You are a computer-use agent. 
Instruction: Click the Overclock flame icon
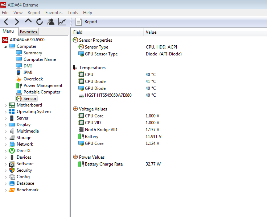tap(19, 79)
